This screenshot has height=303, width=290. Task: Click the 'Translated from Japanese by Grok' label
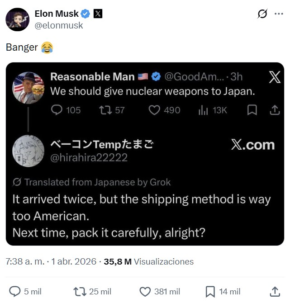tap(92, 182)
